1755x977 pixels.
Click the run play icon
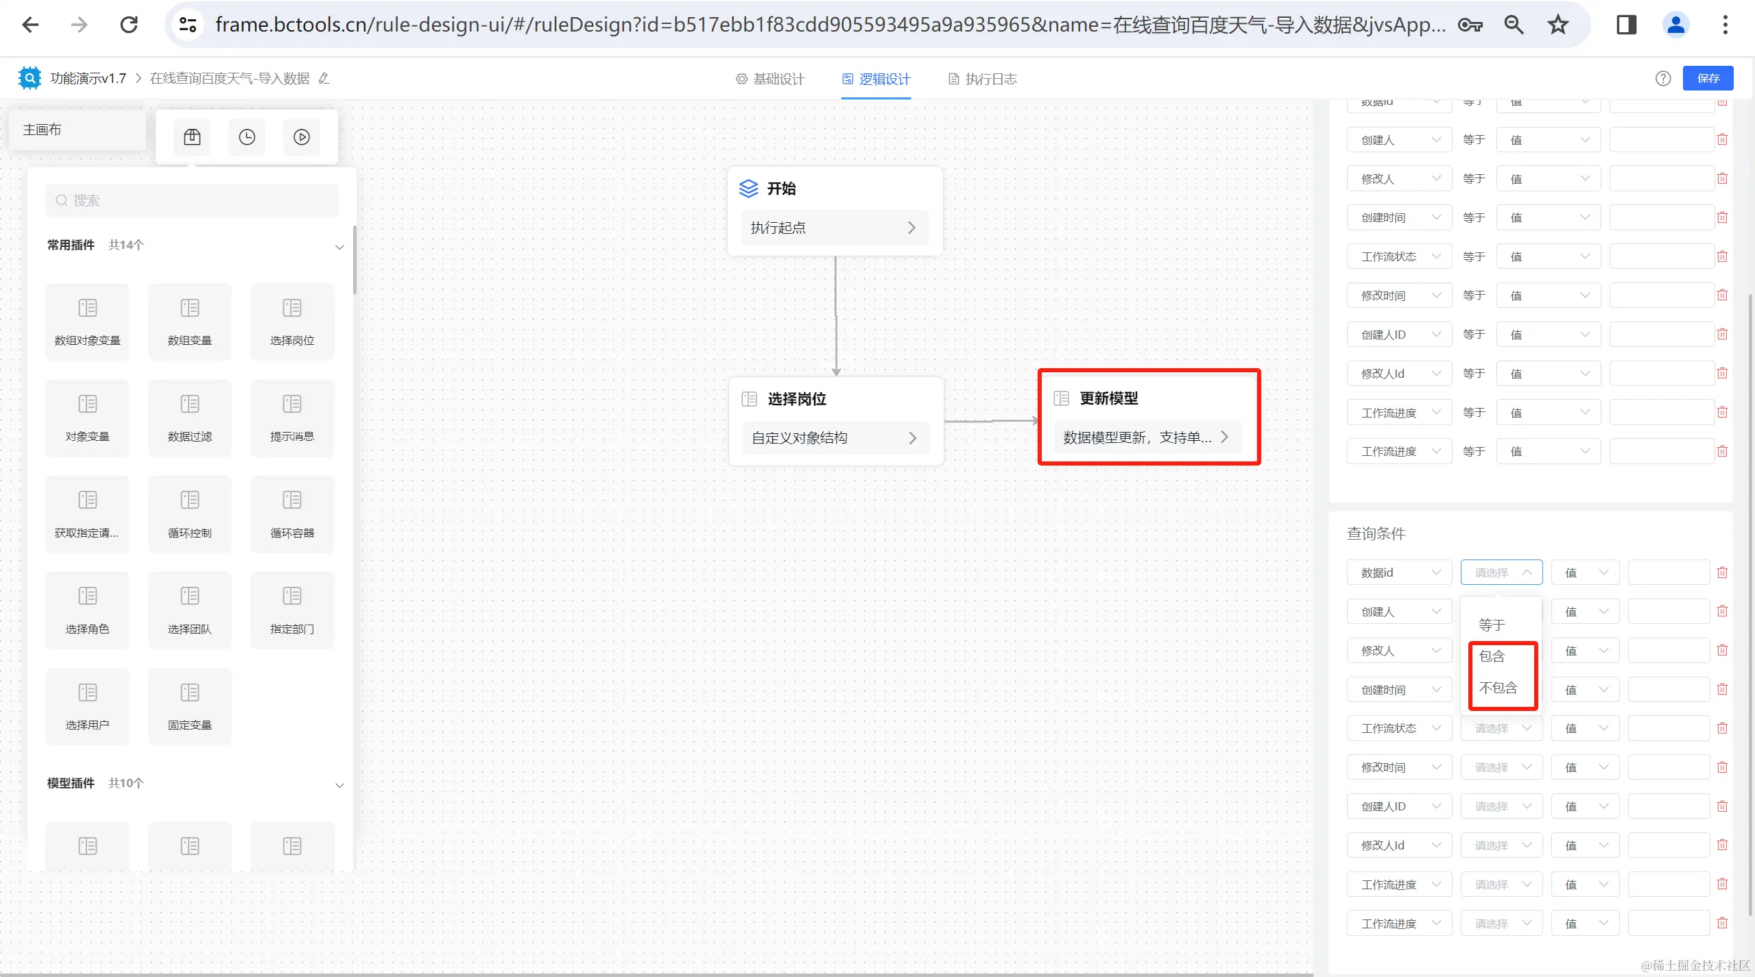point(302,137)
